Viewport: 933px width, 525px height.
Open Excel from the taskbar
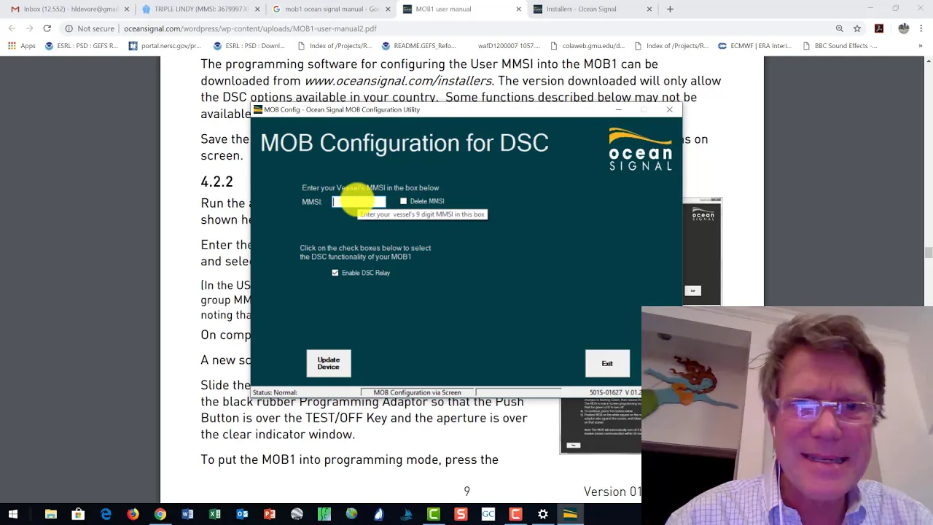(215, 514)
